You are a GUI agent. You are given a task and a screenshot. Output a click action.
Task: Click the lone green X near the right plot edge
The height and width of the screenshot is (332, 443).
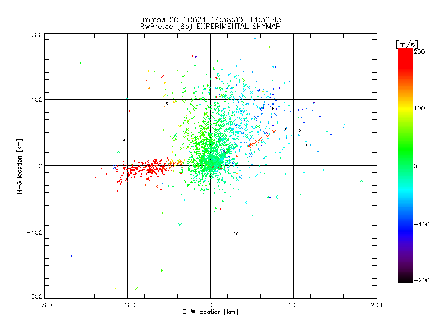[362, 181]
